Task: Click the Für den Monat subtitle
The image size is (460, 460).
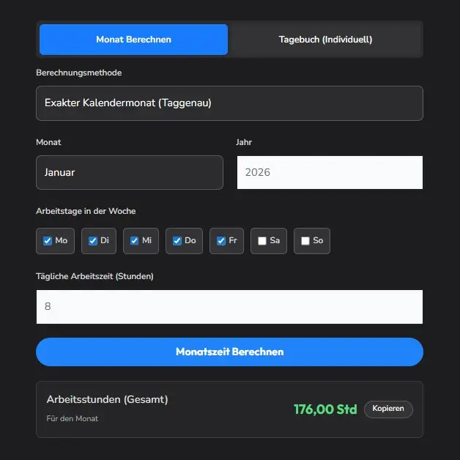Action: pyautogui.click(x=72, y=419)
